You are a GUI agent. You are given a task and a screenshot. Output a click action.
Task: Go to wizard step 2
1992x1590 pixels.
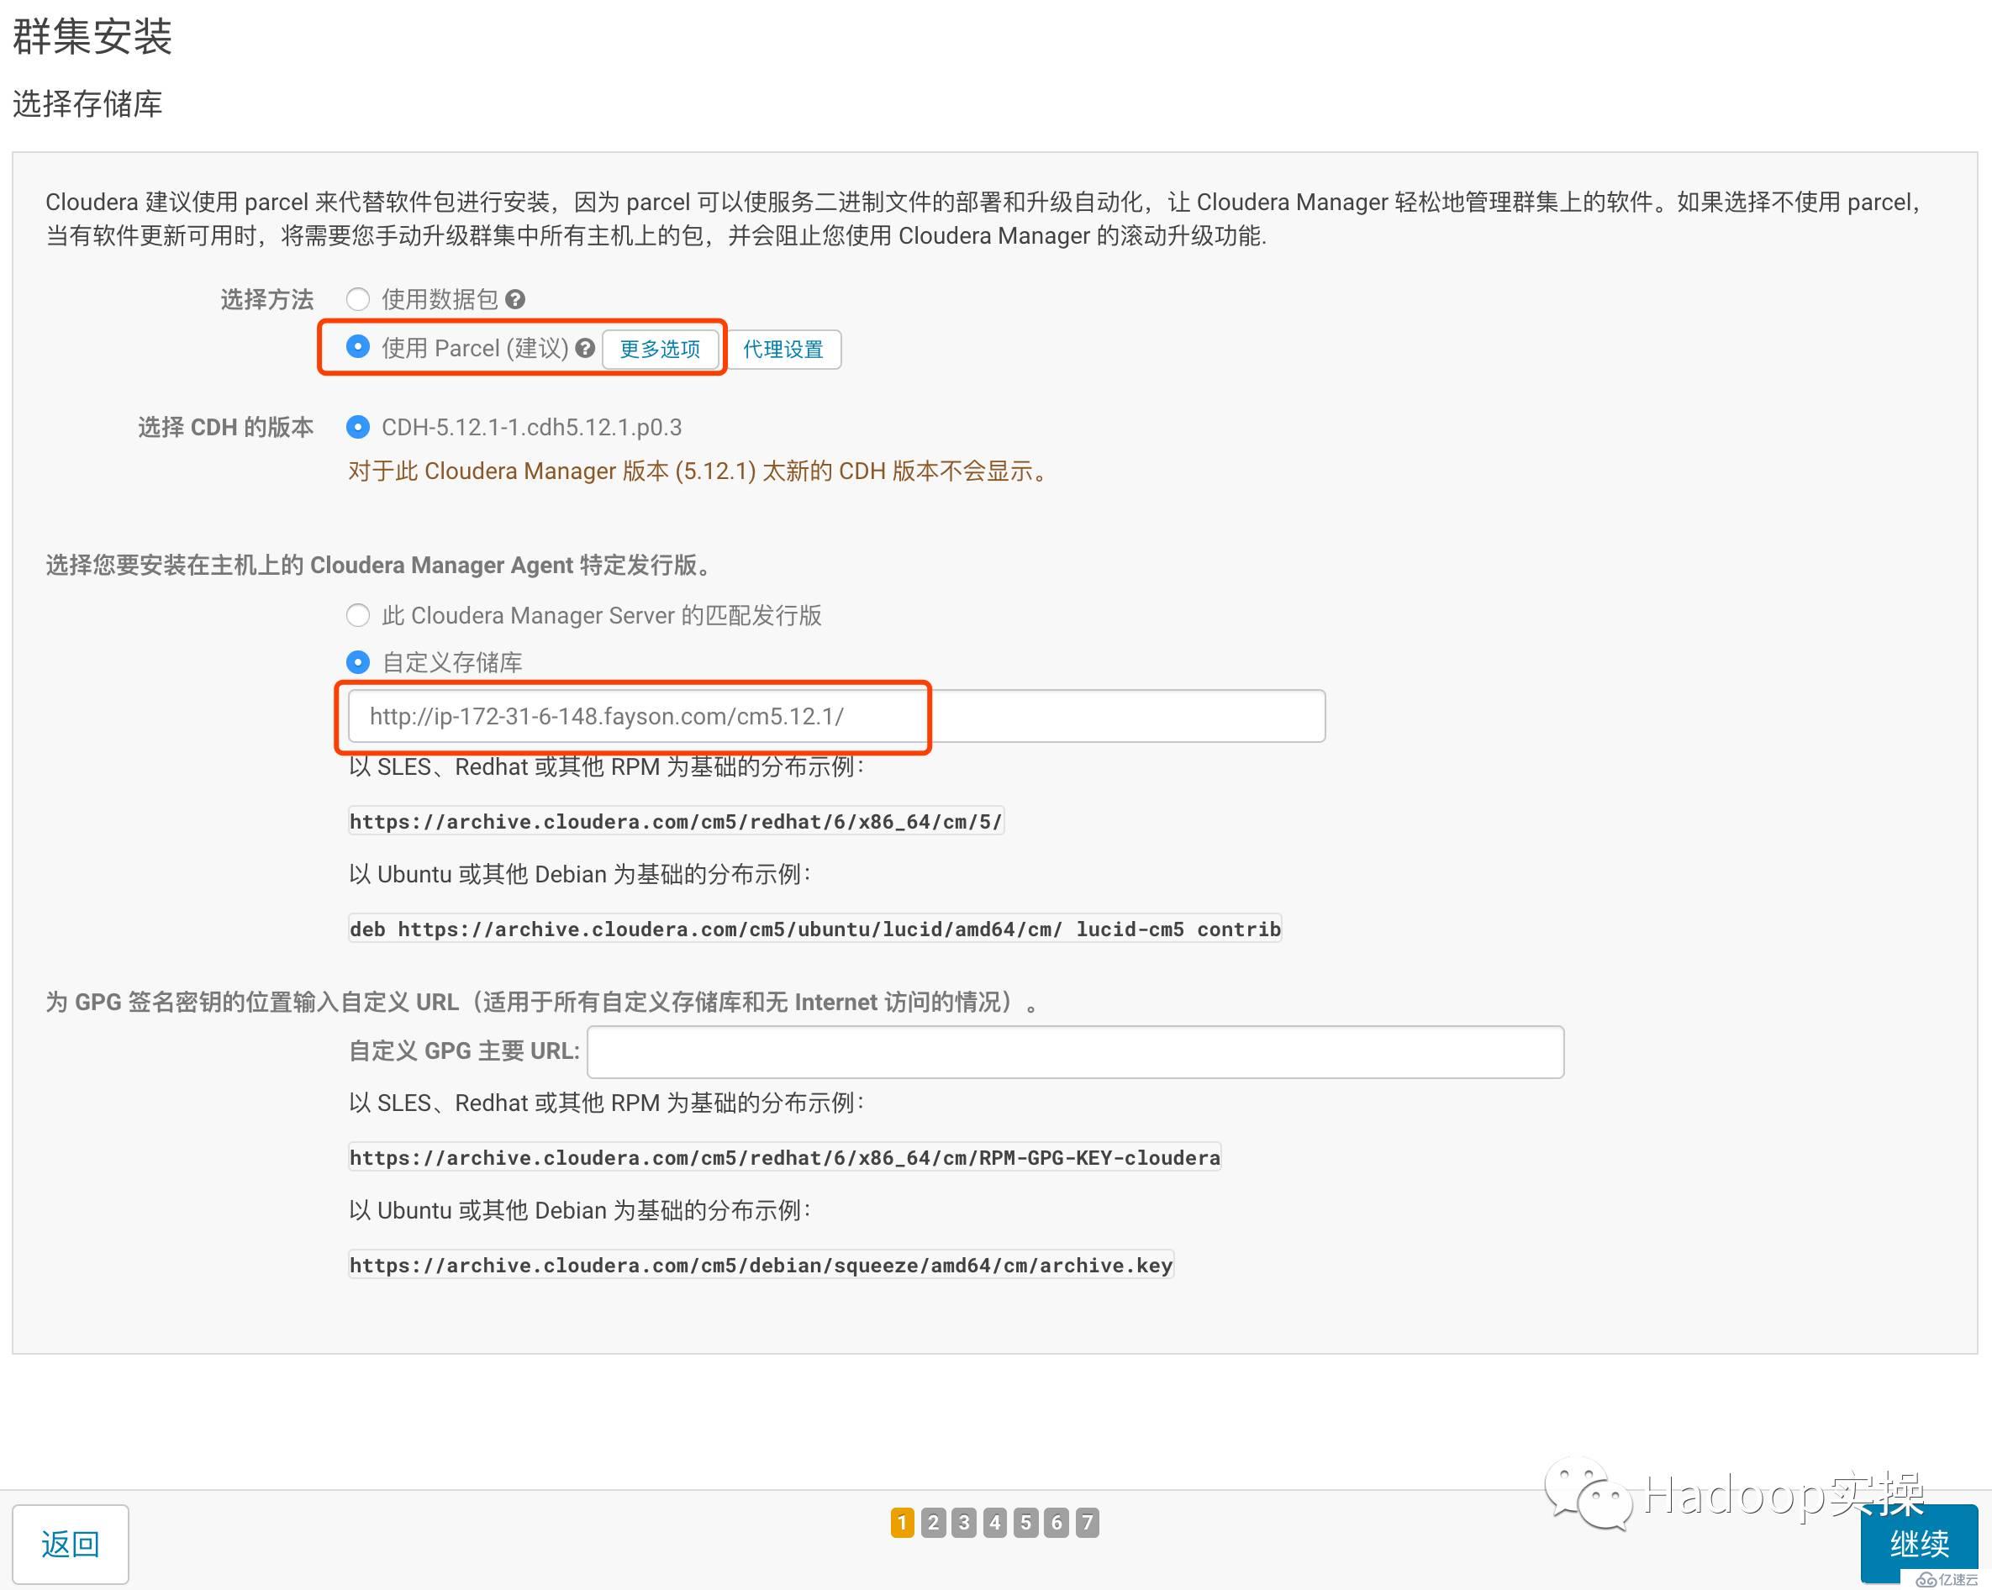(933, 1523)
